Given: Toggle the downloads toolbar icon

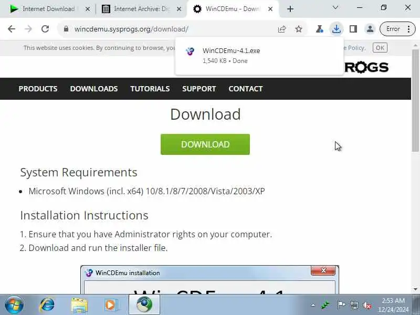Looking at the screenshot, I should click(x=337, y=29).
